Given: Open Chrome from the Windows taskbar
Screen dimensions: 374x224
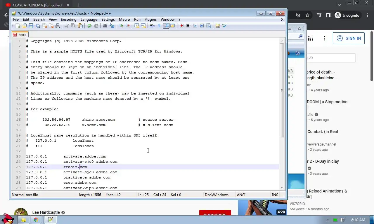Looking at the screenshot, I should pos(36,220).
